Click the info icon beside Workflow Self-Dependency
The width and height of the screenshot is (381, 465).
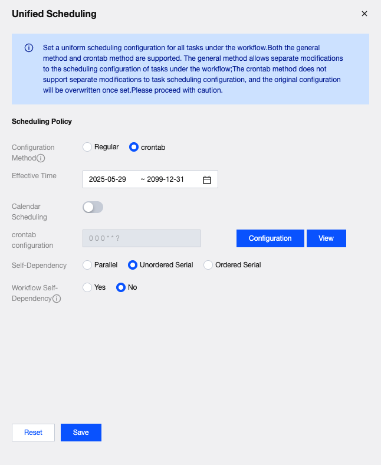click(x=57, y=299)
